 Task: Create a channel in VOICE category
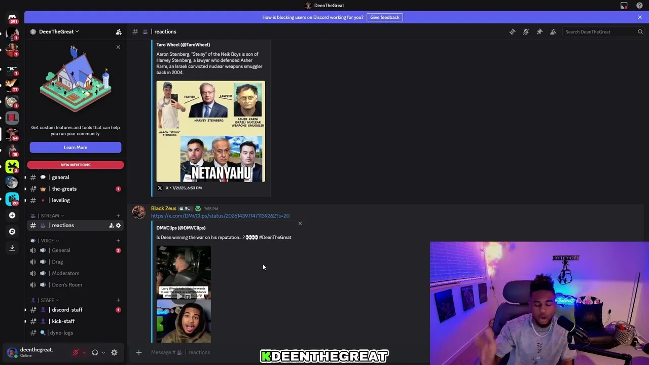click(x=118, y=241)
